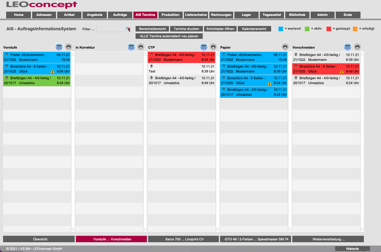Screen dimensions: 381x252
Task: Print the CTP column with printer icon
Action: [x=213, y=47]
